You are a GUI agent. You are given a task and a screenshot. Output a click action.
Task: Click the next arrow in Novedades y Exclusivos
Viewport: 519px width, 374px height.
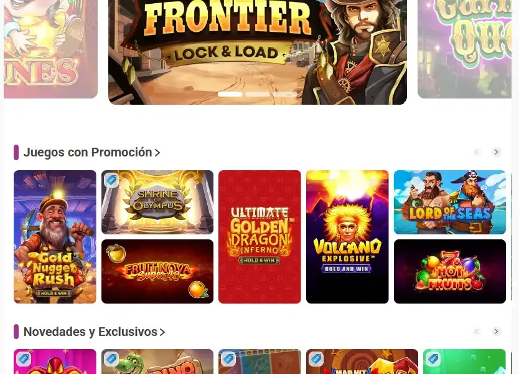click(x=496, y=332)
